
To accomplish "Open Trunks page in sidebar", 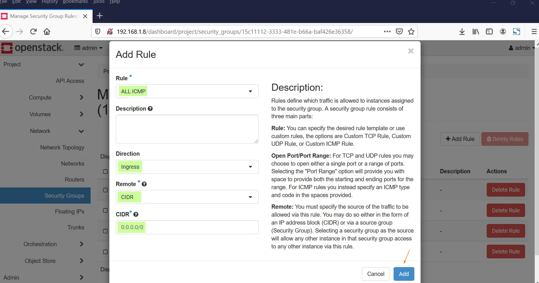I will click(76, 227).
